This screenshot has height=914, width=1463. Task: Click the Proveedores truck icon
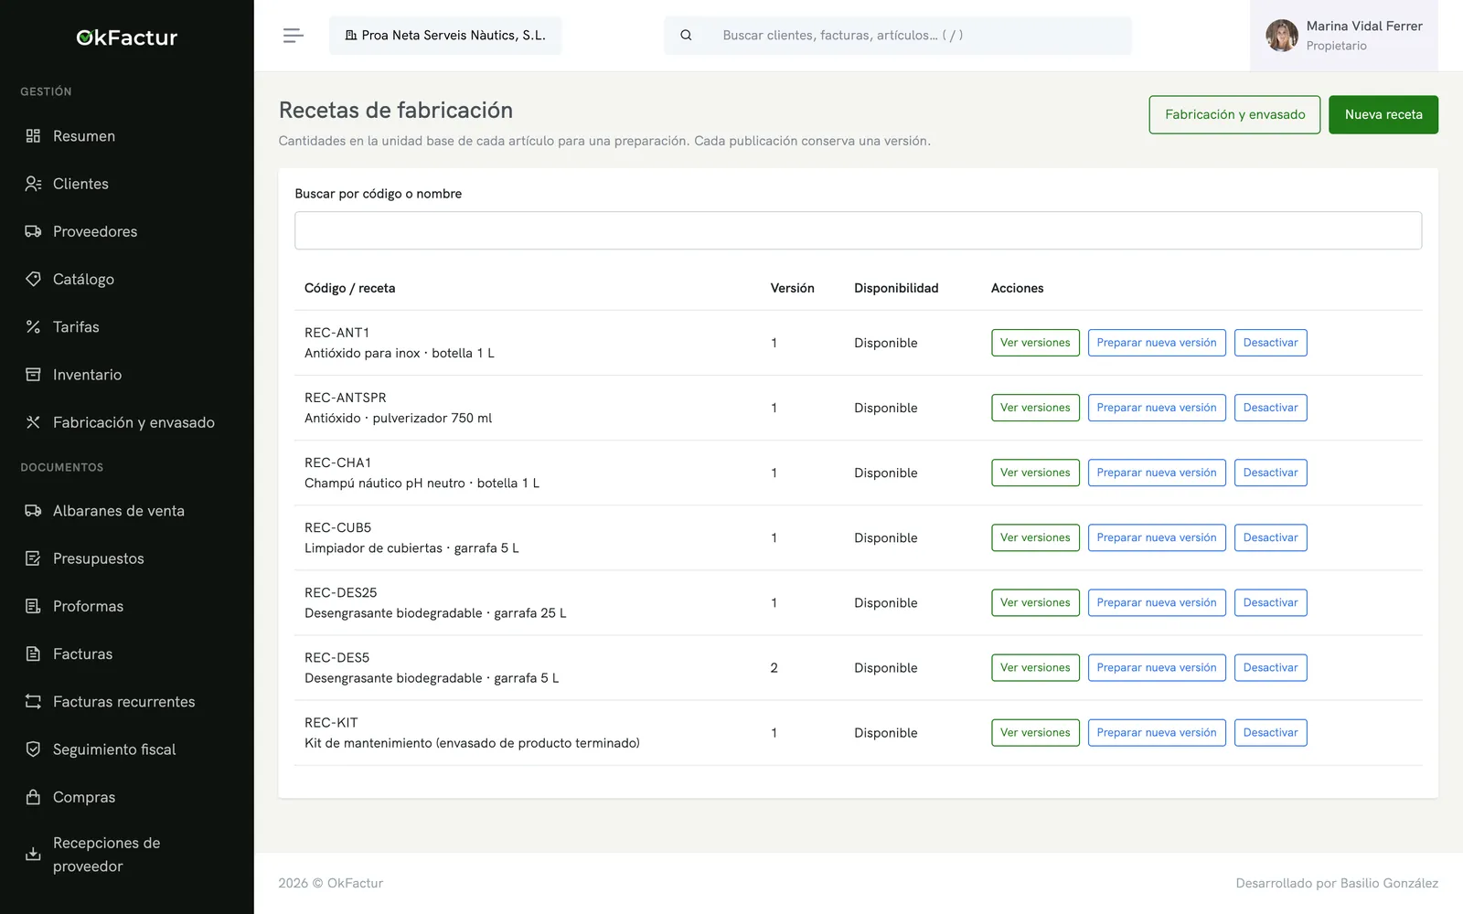[33, 231]
